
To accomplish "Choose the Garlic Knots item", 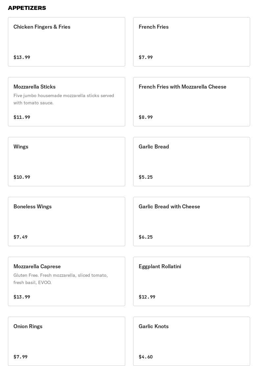I will point(191,341).
